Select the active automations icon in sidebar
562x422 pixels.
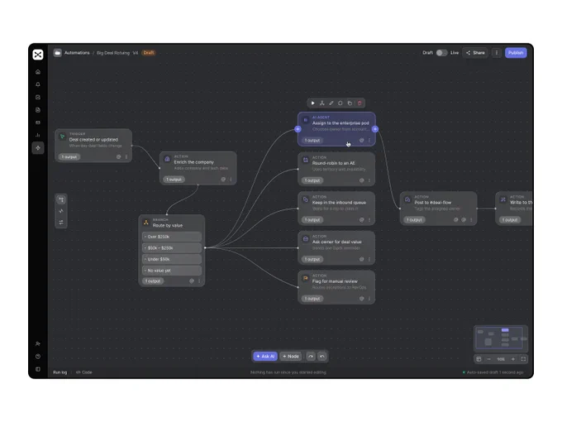38,148
